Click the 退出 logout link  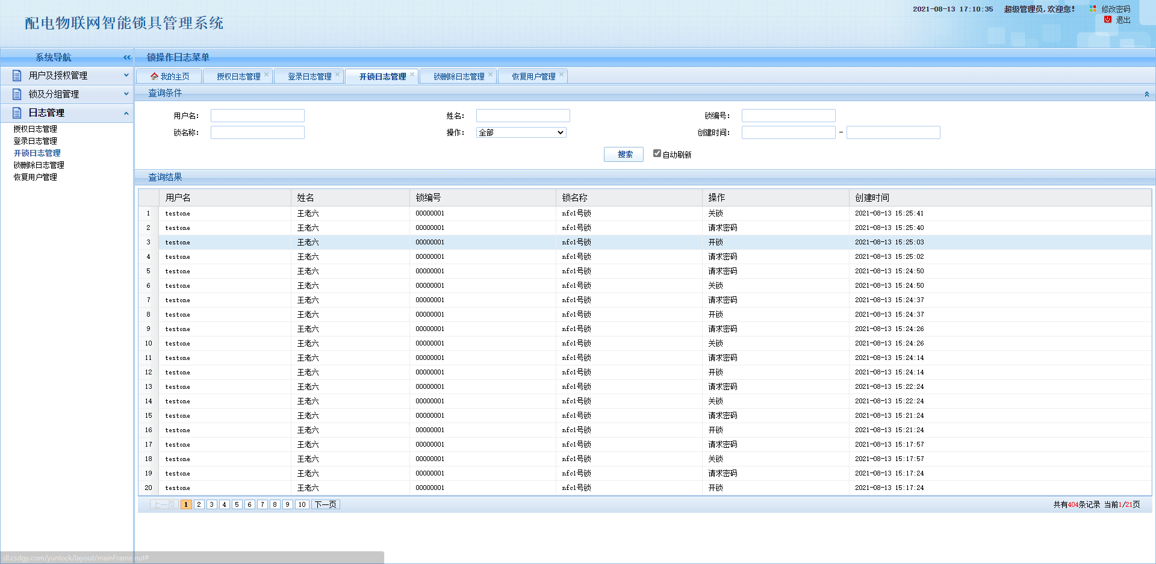tap(1123, 20)
